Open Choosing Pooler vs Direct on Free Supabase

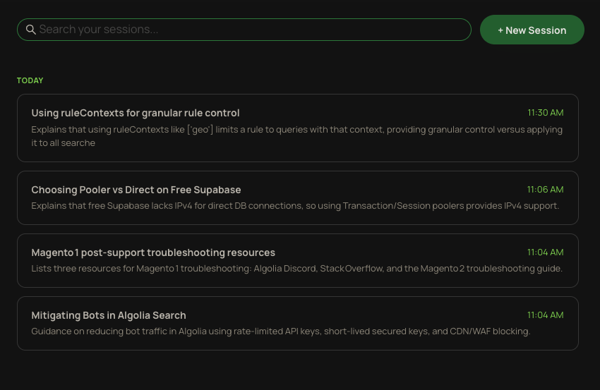[298, 197]
